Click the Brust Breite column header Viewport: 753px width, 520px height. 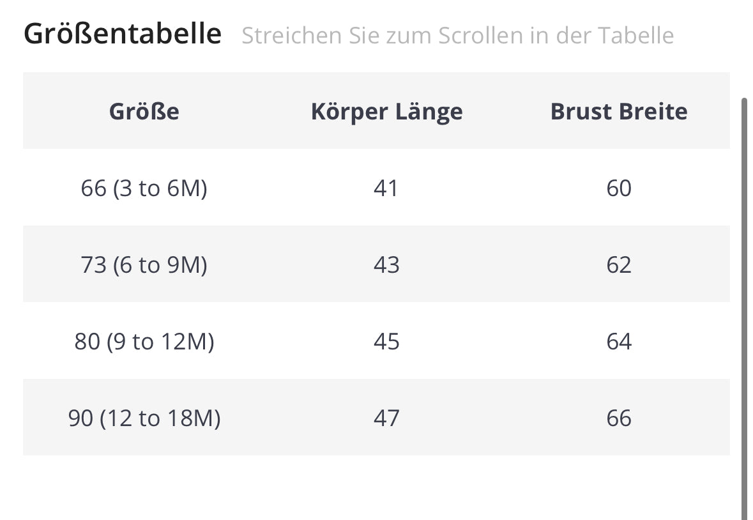click(618, 111)
